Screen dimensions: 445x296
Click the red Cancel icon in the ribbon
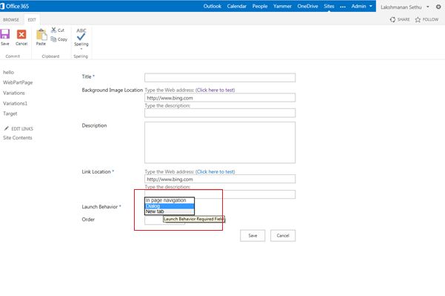point(21,34)
